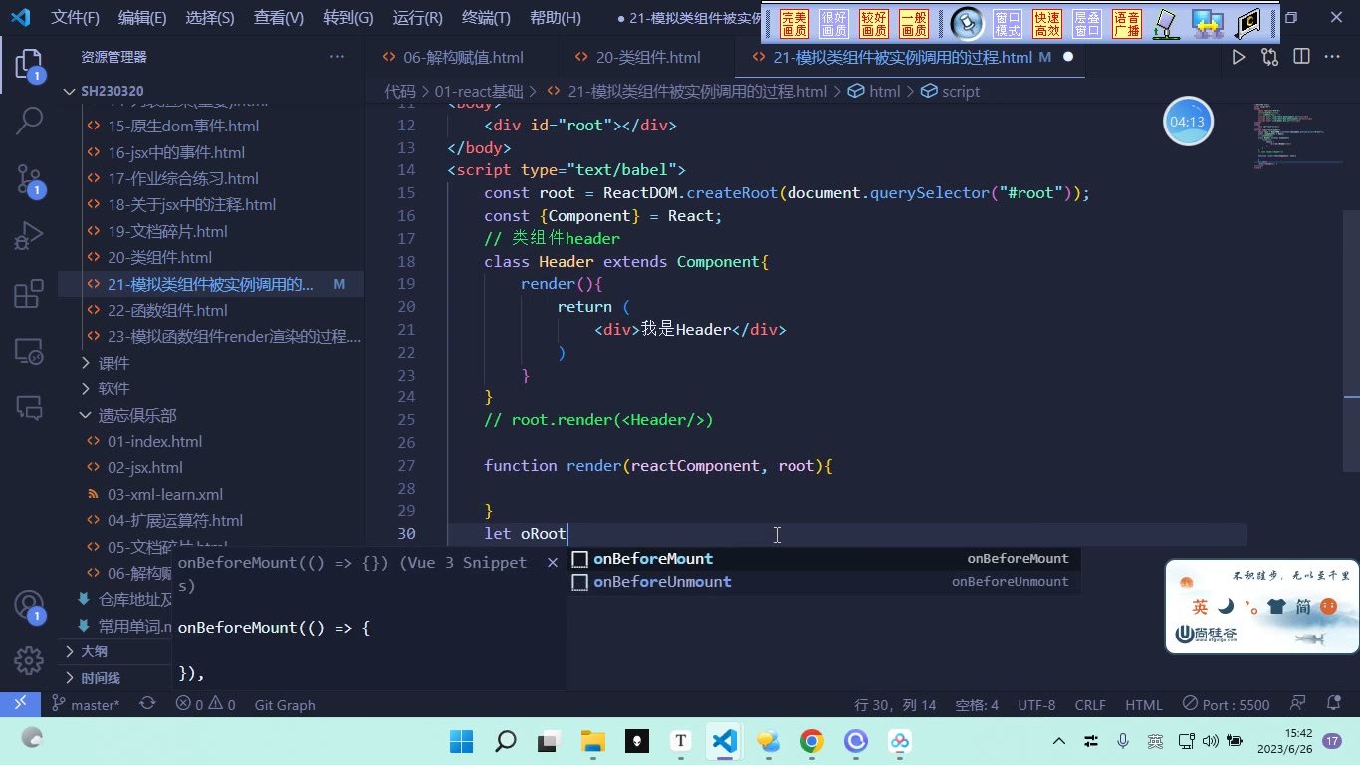
Task: Open the Explorer view in activity bar
Action: (x=29, y=66)
